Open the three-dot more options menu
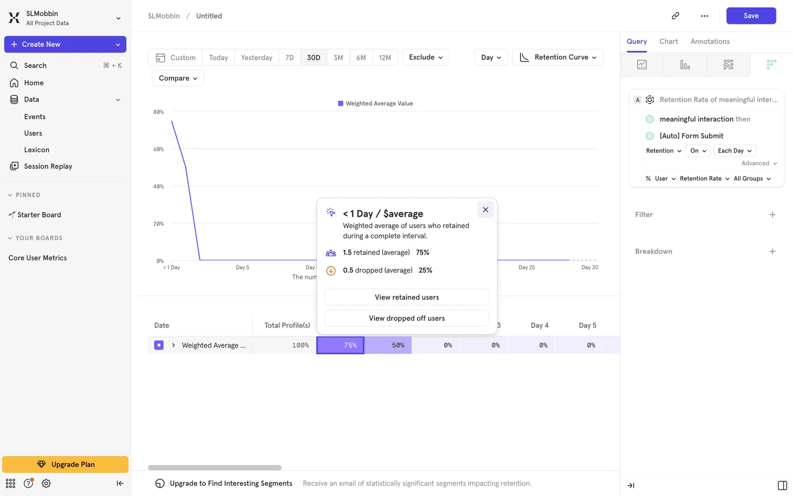 coord(704,16)
